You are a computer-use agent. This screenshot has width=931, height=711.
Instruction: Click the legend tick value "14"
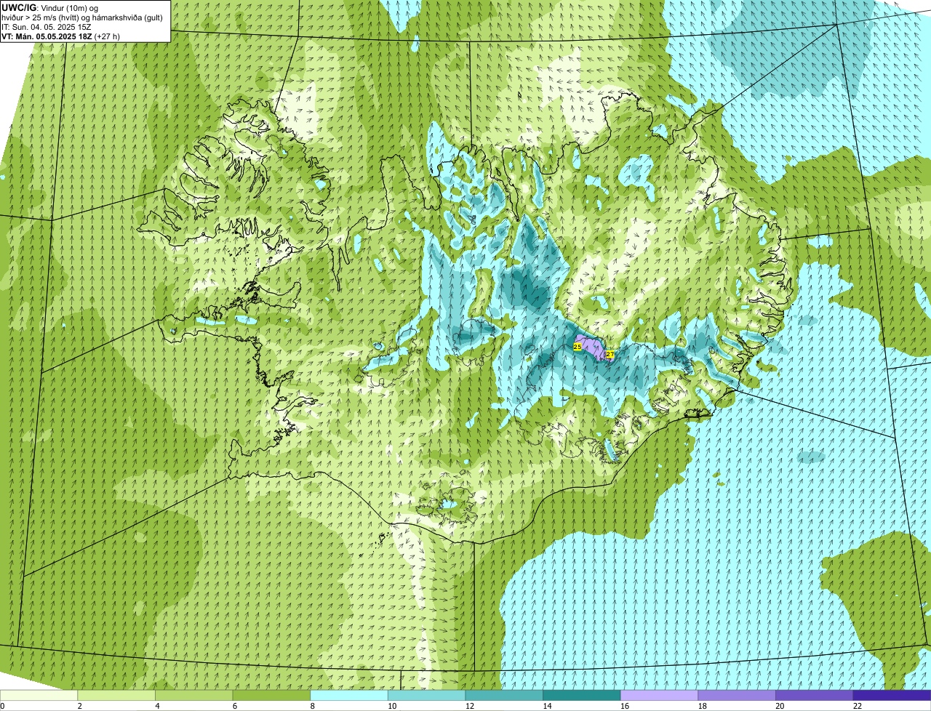point(547,706)
